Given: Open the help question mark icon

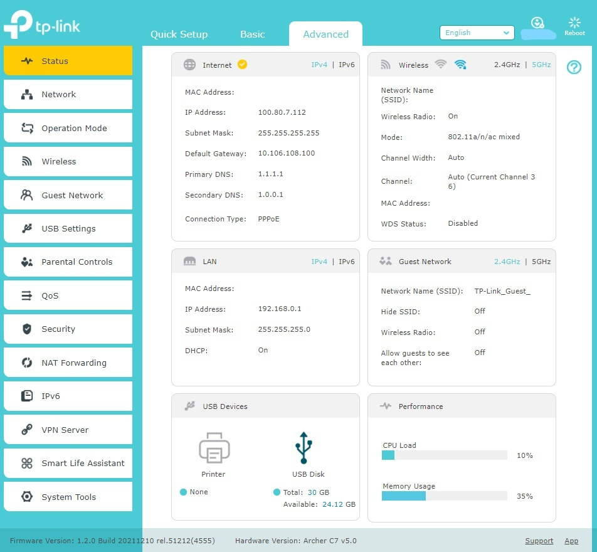Looking at the screenshot, I should (x=574, y=67).
